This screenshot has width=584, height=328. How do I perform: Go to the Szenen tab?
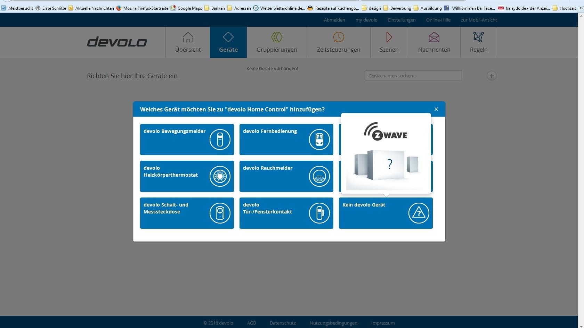point(389,42)
